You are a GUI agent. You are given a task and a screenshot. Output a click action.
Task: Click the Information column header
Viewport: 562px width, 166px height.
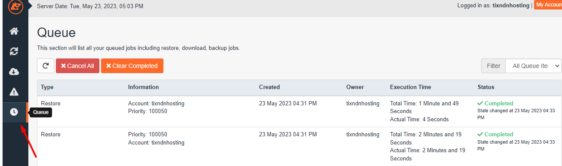[143, 87]
